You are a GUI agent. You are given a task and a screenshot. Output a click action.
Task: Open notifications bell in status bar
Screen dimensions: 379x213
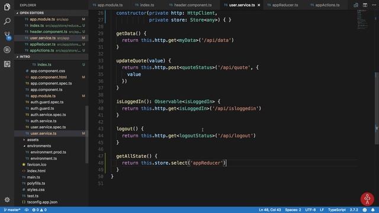373,210
